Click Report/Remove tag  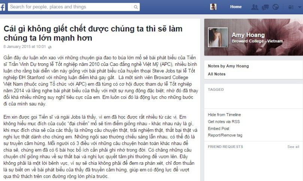[225, 135]
